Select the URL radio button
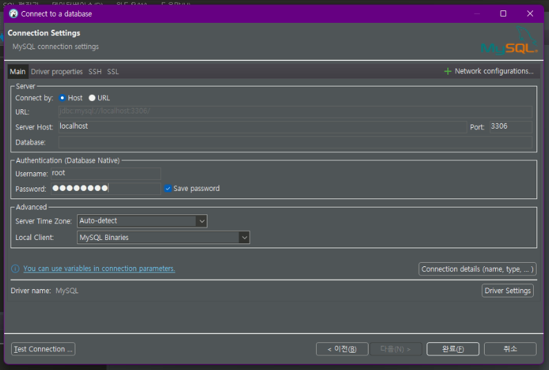 coord(92,98)
